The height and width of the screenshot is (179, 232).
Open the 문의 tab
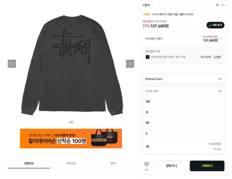[113, 163]
